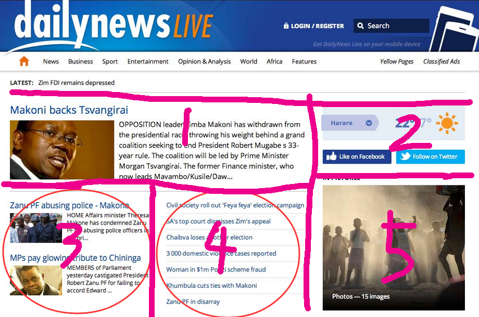This screenshot has width=479, height=317.
Task: Click the mobile phone graphic in the header
Action: click(455, 29)
